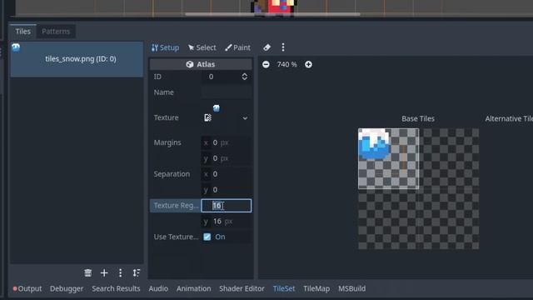The image size is (533, 300).
Task: Click texture thumbnail preview in Atlas
Action: 217,108
